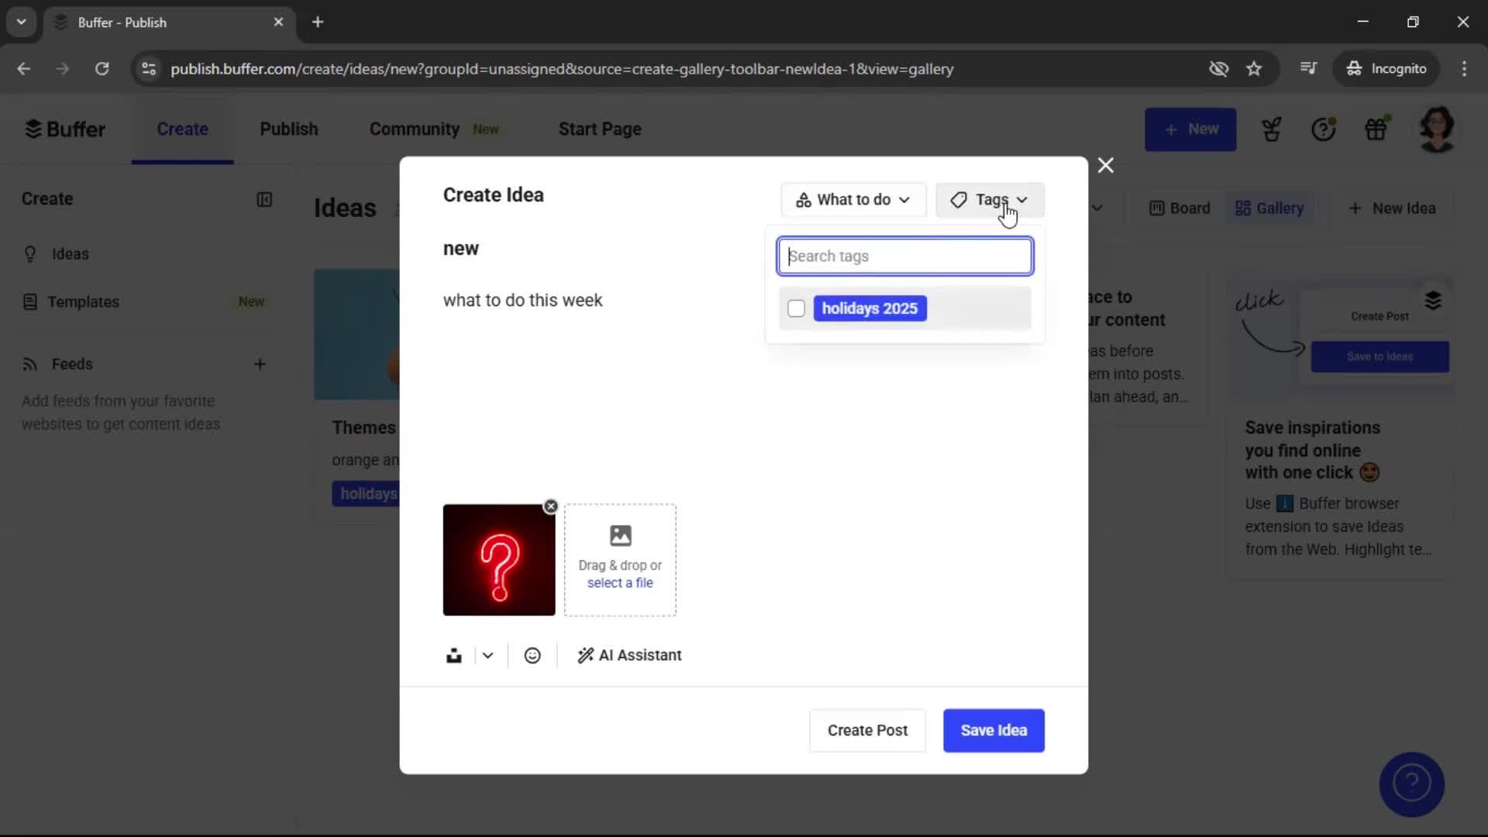The image size is (1488, 837).
Task: Open the floating help bubble
Action: 1411,784
